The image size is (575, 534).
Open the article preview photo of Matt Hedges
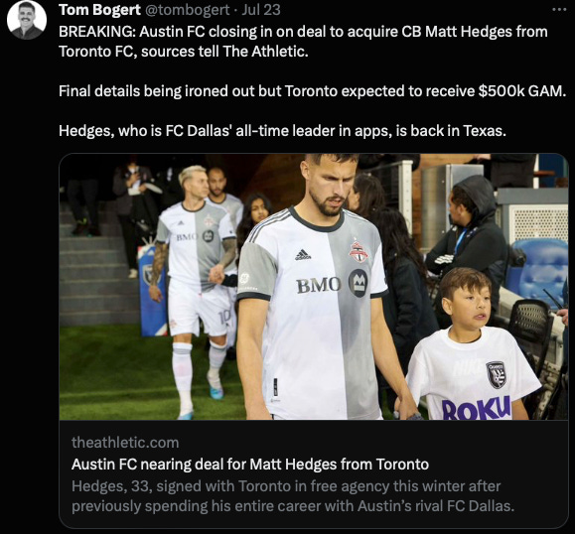tap(314, 287)
